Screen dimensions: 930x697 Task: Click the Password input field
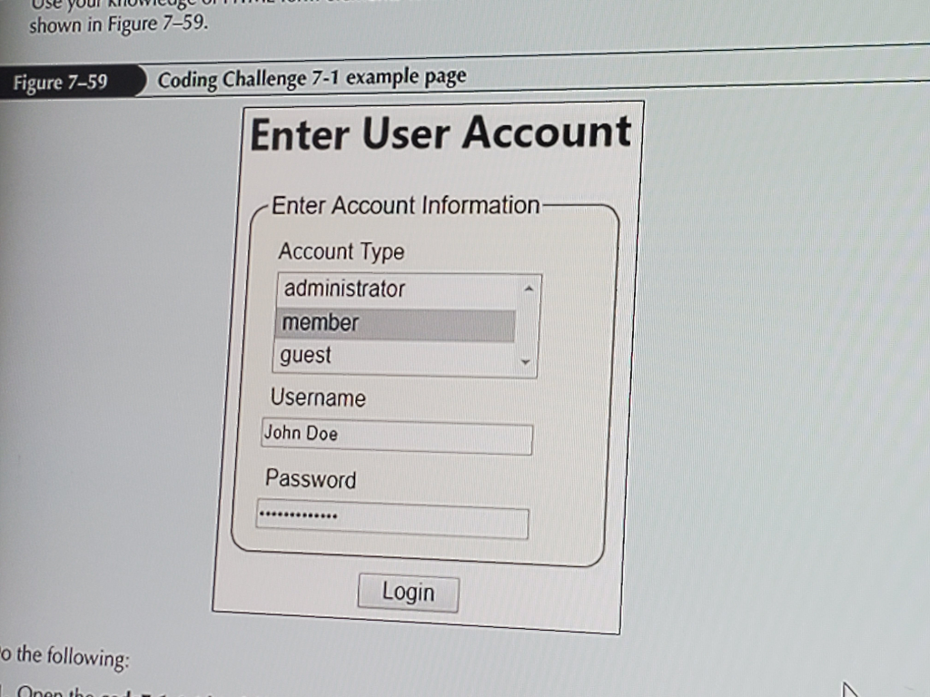click(391, 519)
